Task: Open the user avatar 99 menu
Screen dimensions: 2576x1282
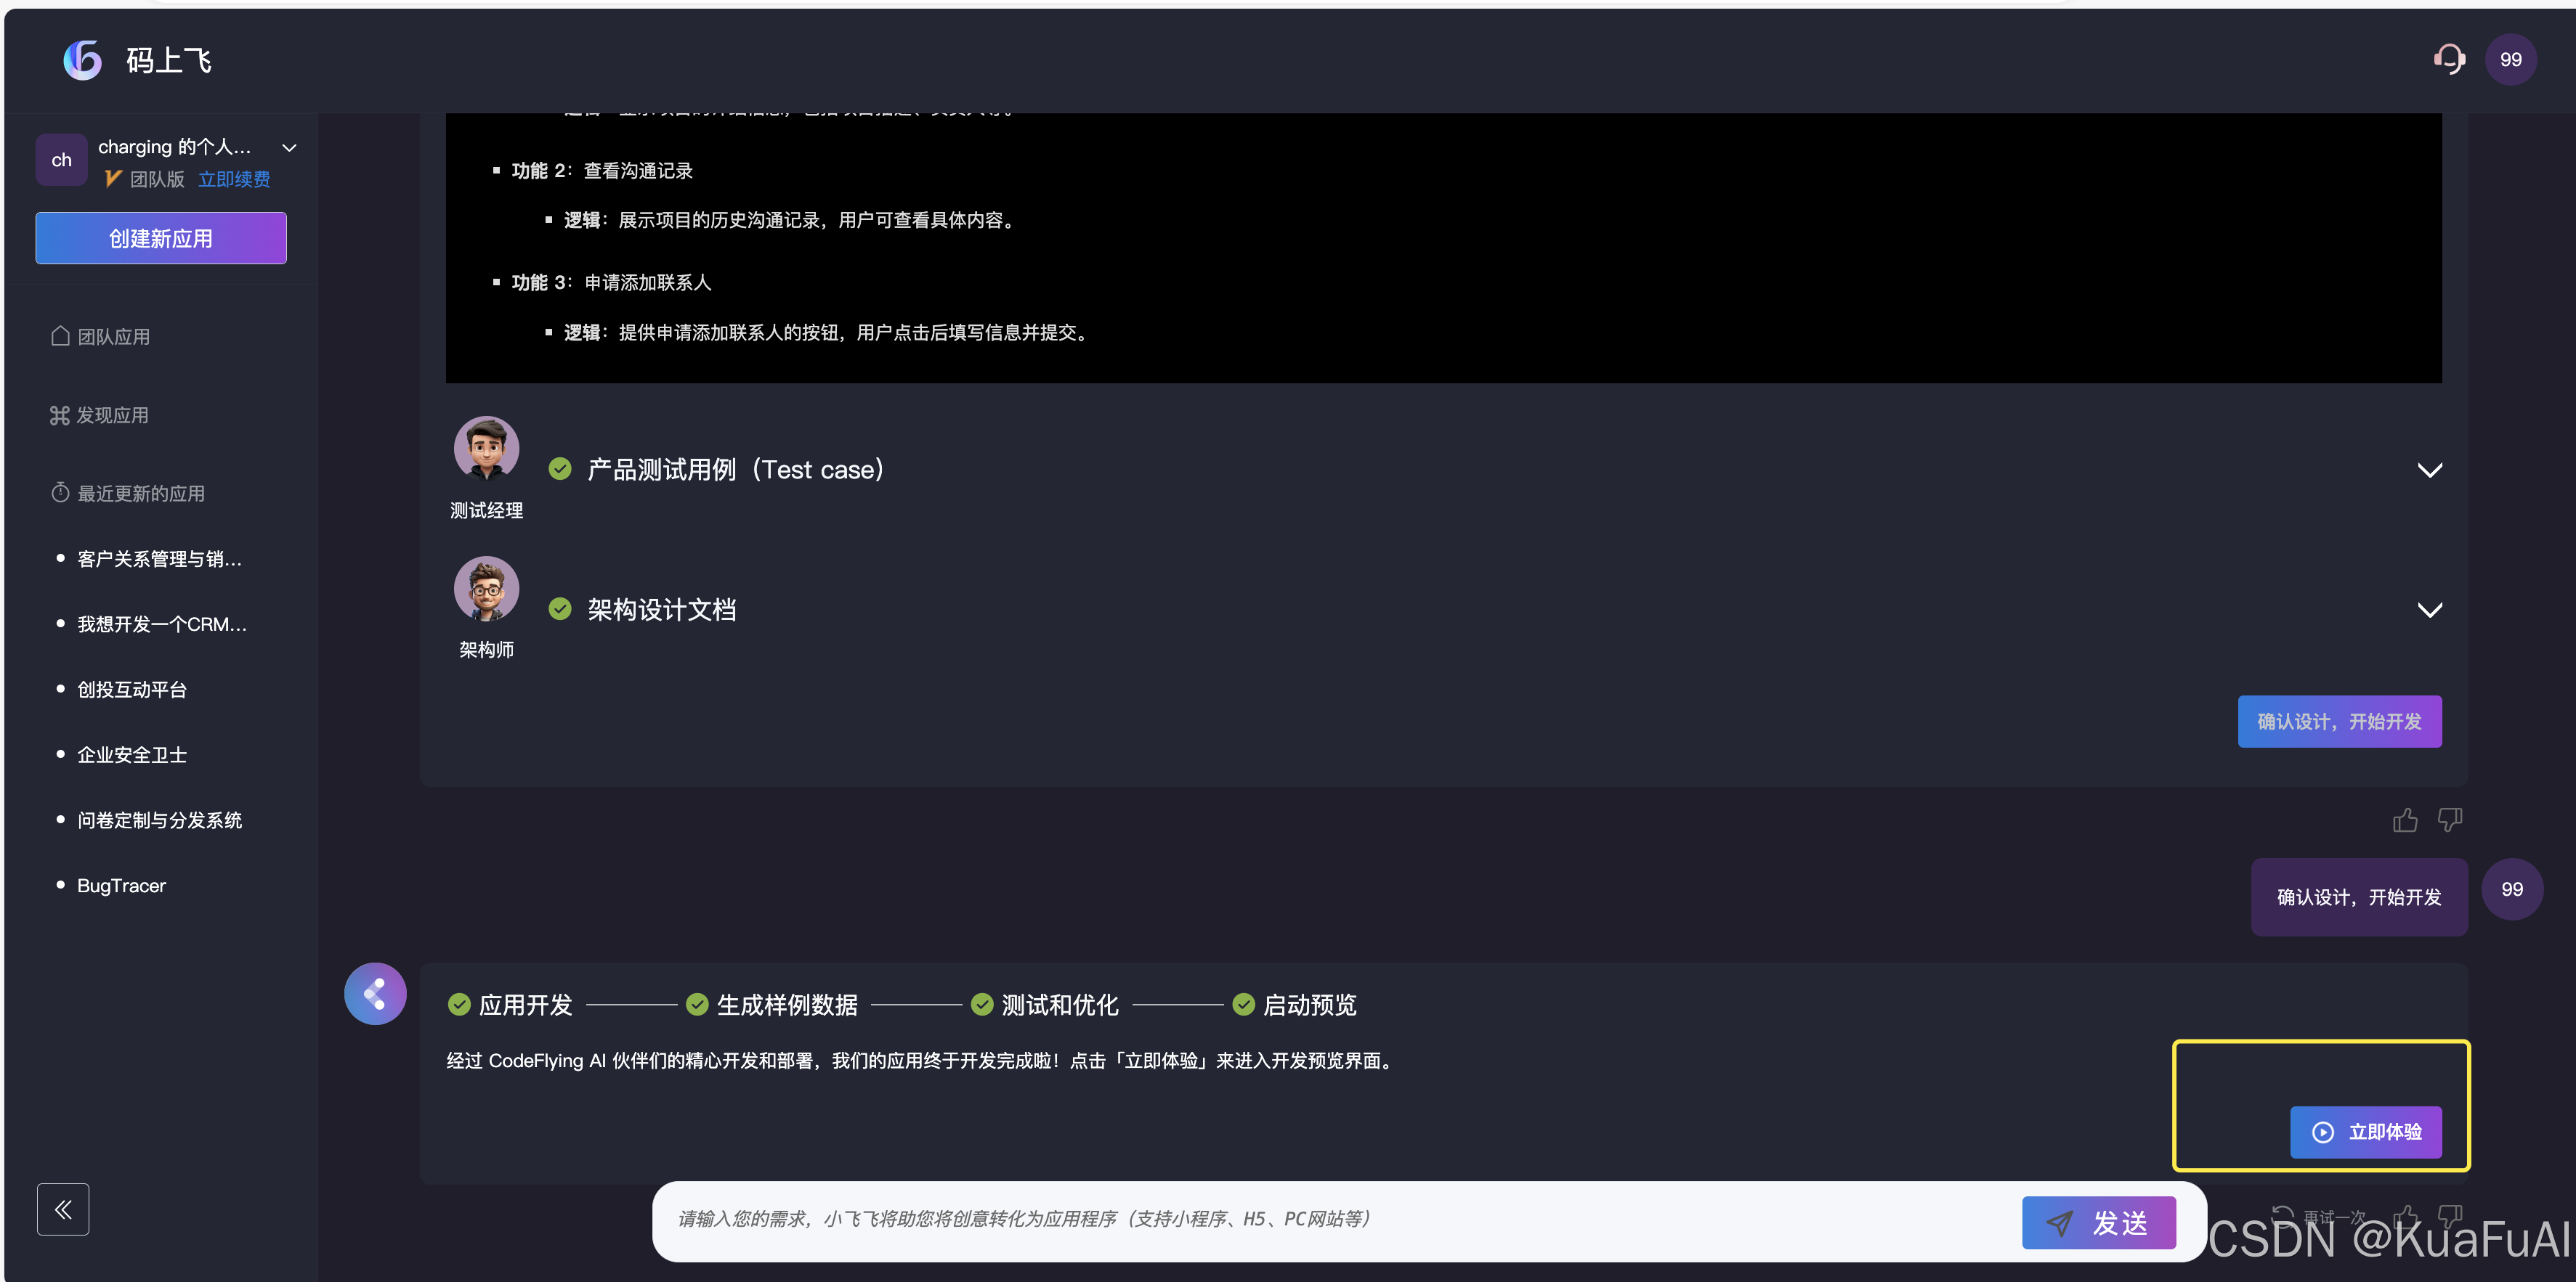Action: coord(2510,60)
